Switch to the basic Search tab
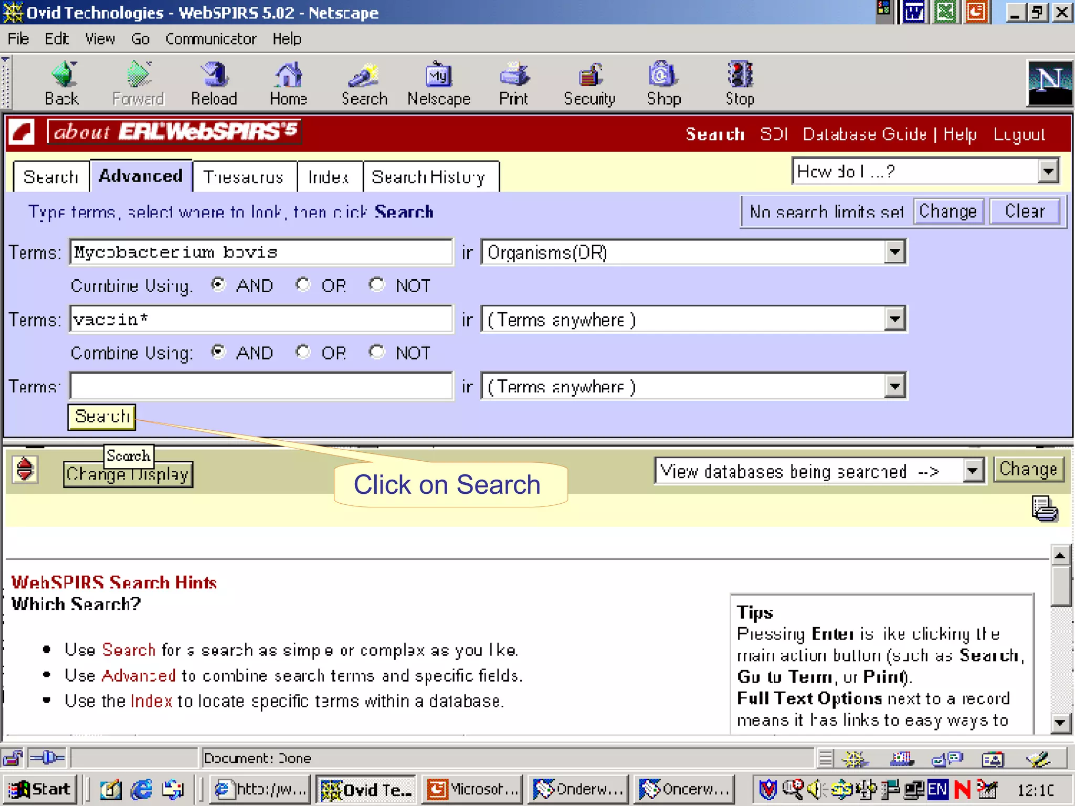Screen dimensions: 1075x806 tap(51, 177)
